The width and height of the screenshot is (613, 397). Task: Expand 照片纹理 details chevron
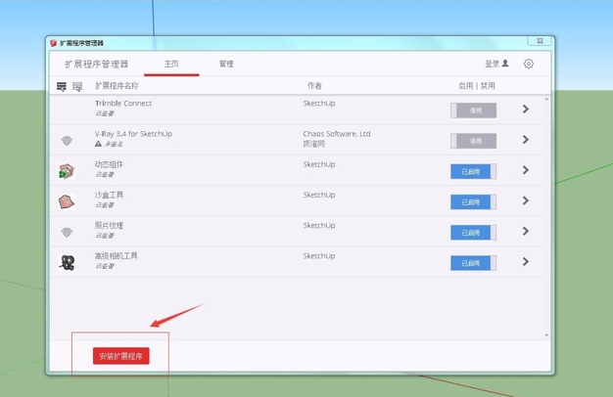tap(526, 231)
